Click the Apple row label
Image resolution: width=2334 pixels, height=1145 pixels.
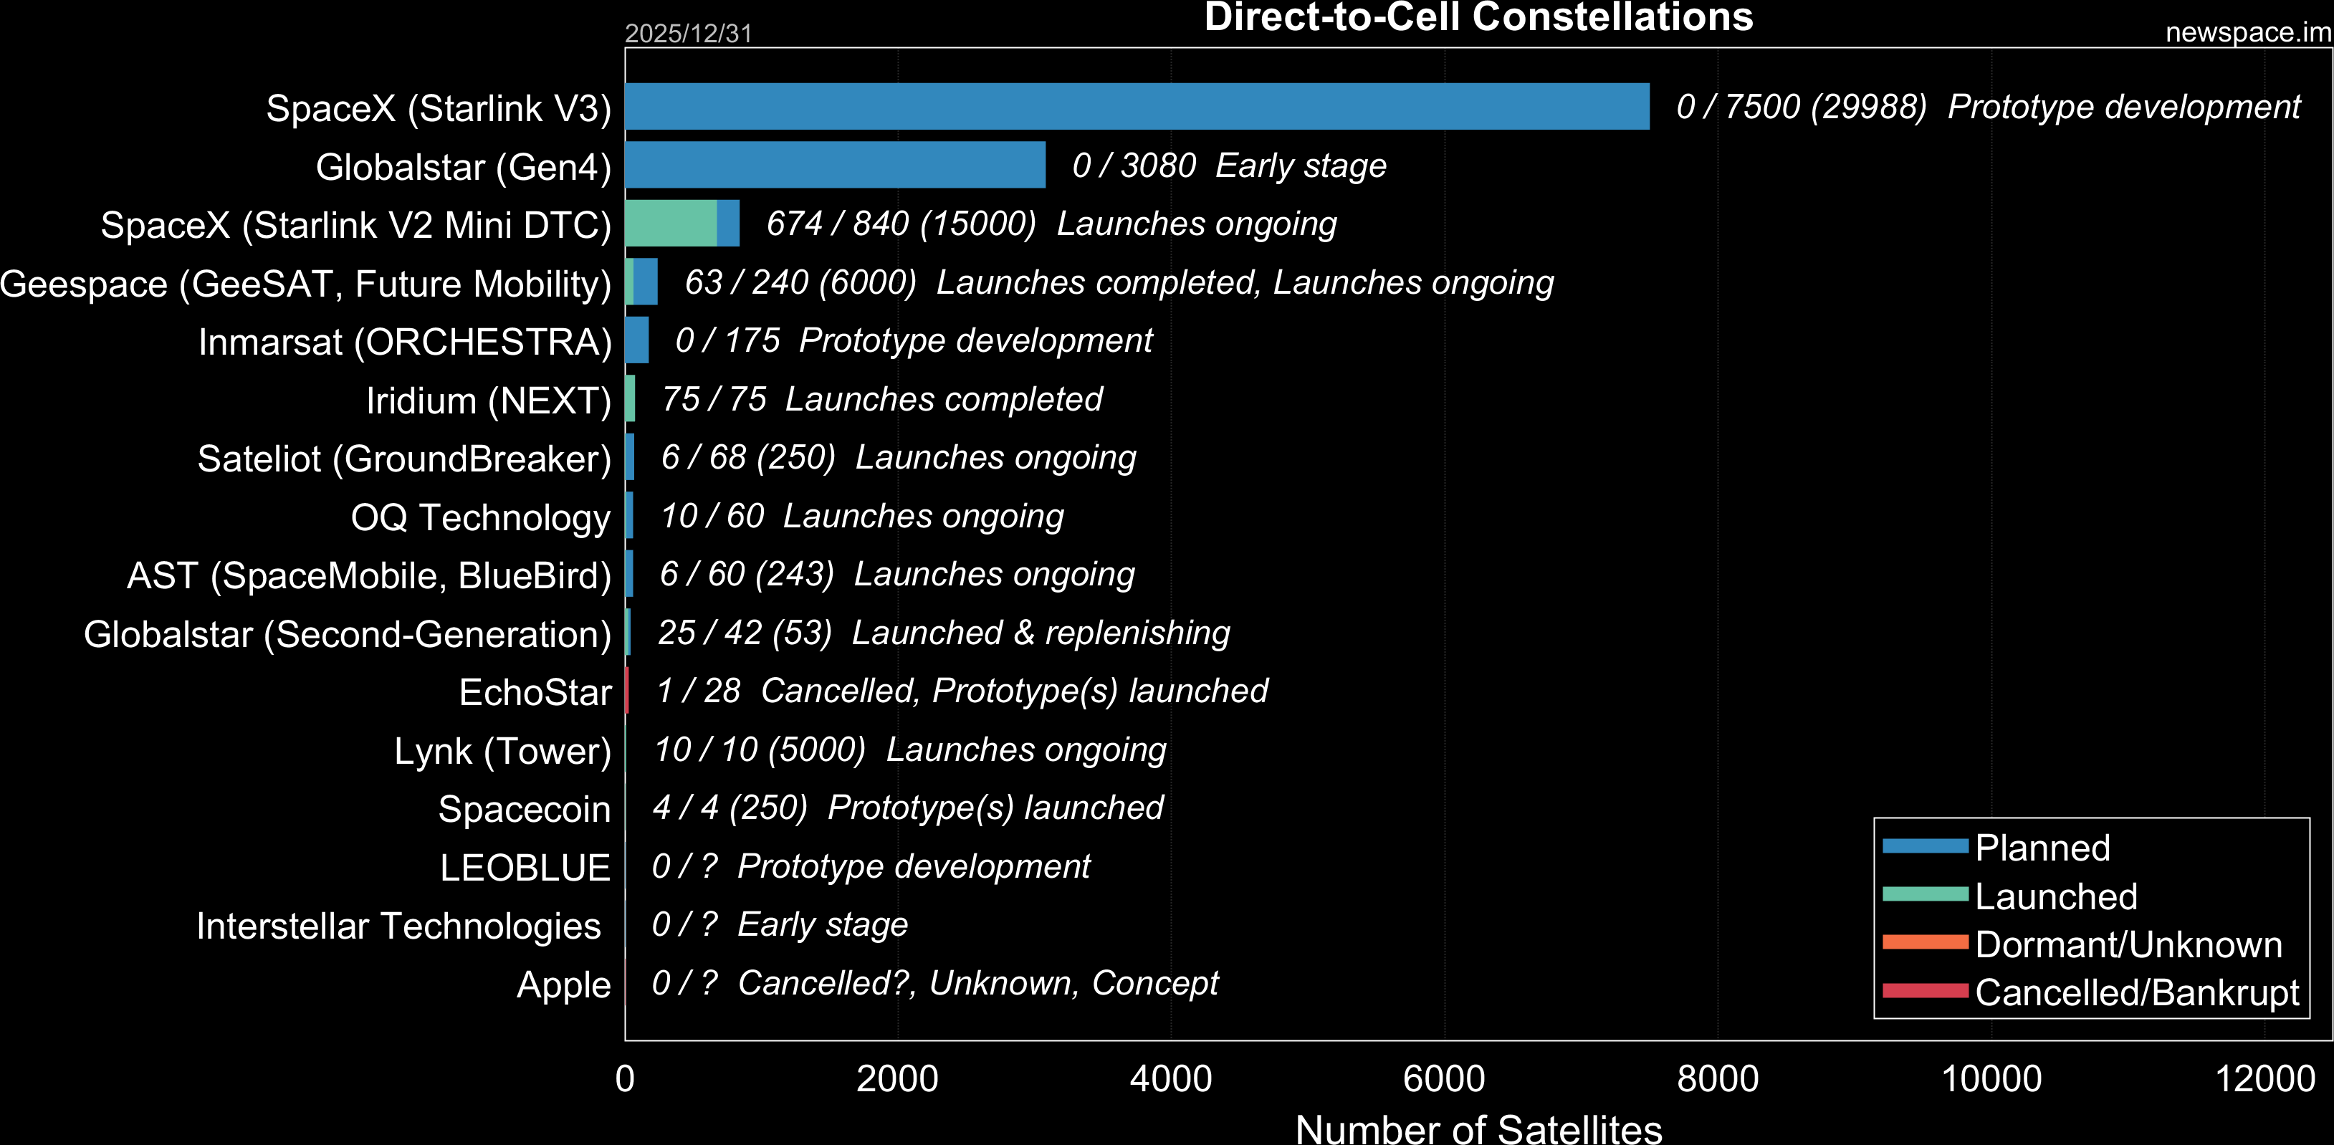[x=563, y=984]
